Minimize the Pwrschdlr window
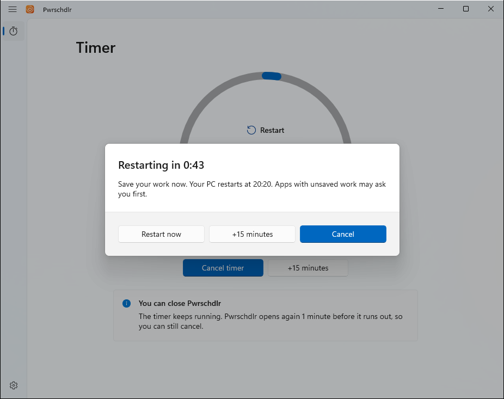This screenshot has width=504, height=399. 441,9
